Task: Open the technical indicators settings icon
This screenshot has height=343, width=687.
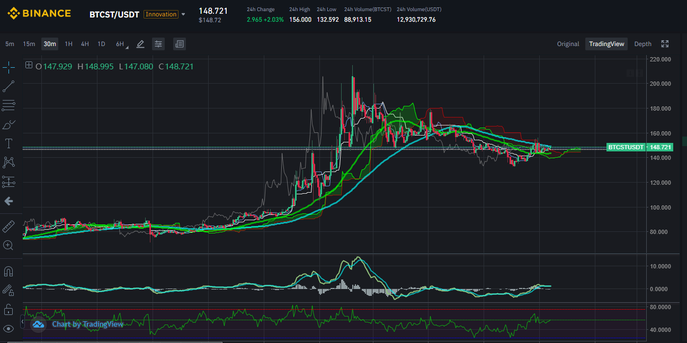Action: 158,44
